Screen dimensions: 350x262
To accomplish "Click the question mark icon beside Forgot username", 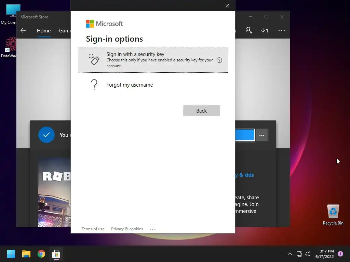I will (94, 85).
